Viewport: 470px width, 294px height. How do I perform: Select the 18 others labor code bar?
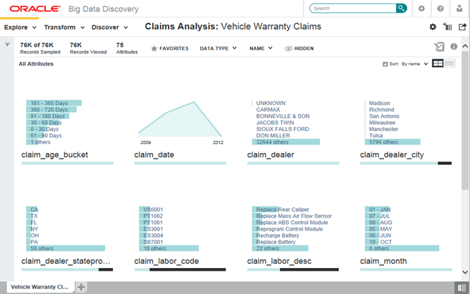point(168,248)
